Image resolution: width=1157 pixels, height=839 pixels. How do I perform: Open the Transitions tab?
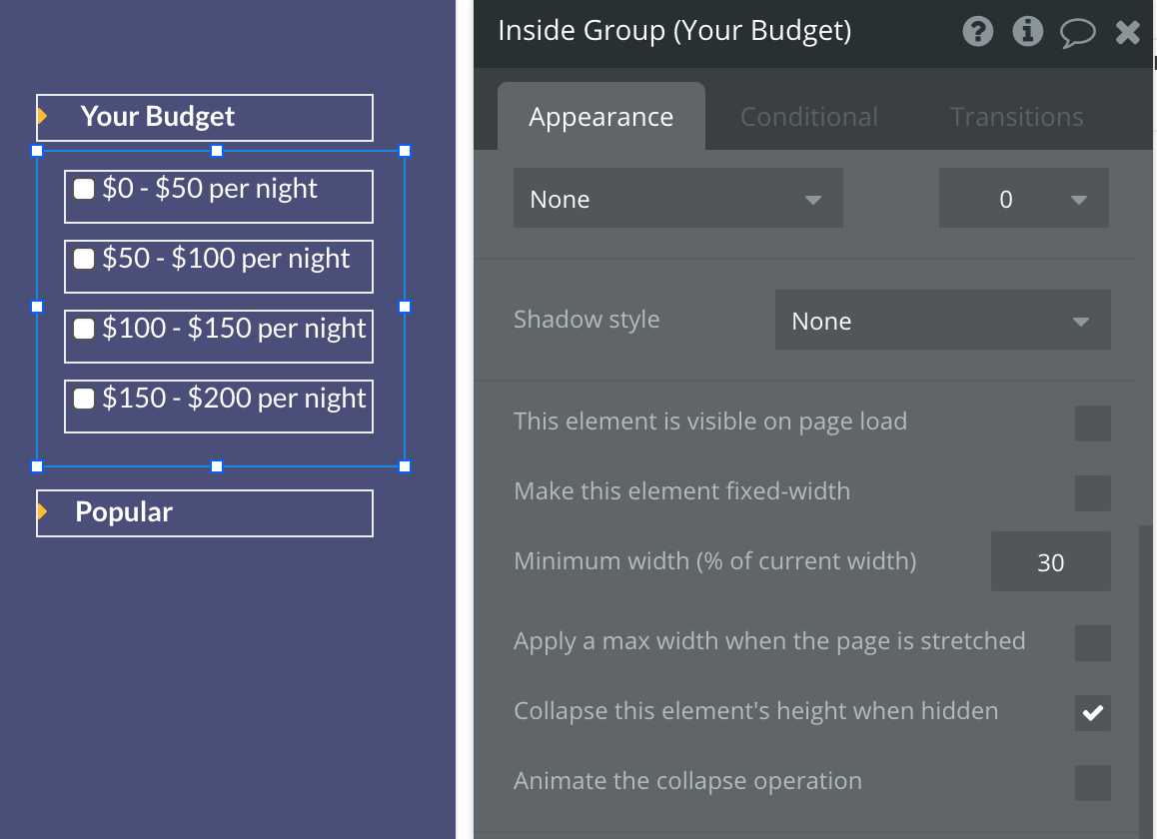click(x=1016, y=117)
